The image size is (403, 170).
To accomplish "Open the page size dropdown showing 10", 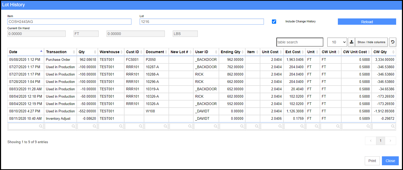I will tap(337, 42).
